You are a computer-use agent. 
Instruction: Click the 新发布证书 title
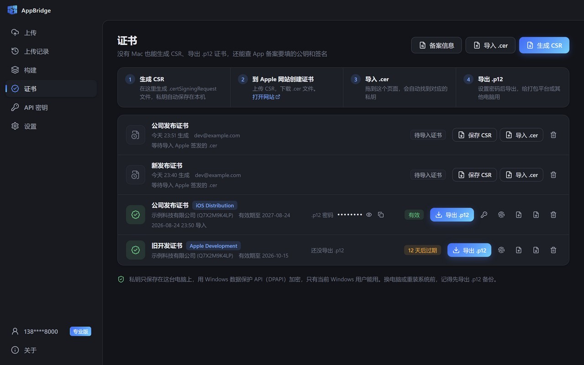(x=167, y=166)
